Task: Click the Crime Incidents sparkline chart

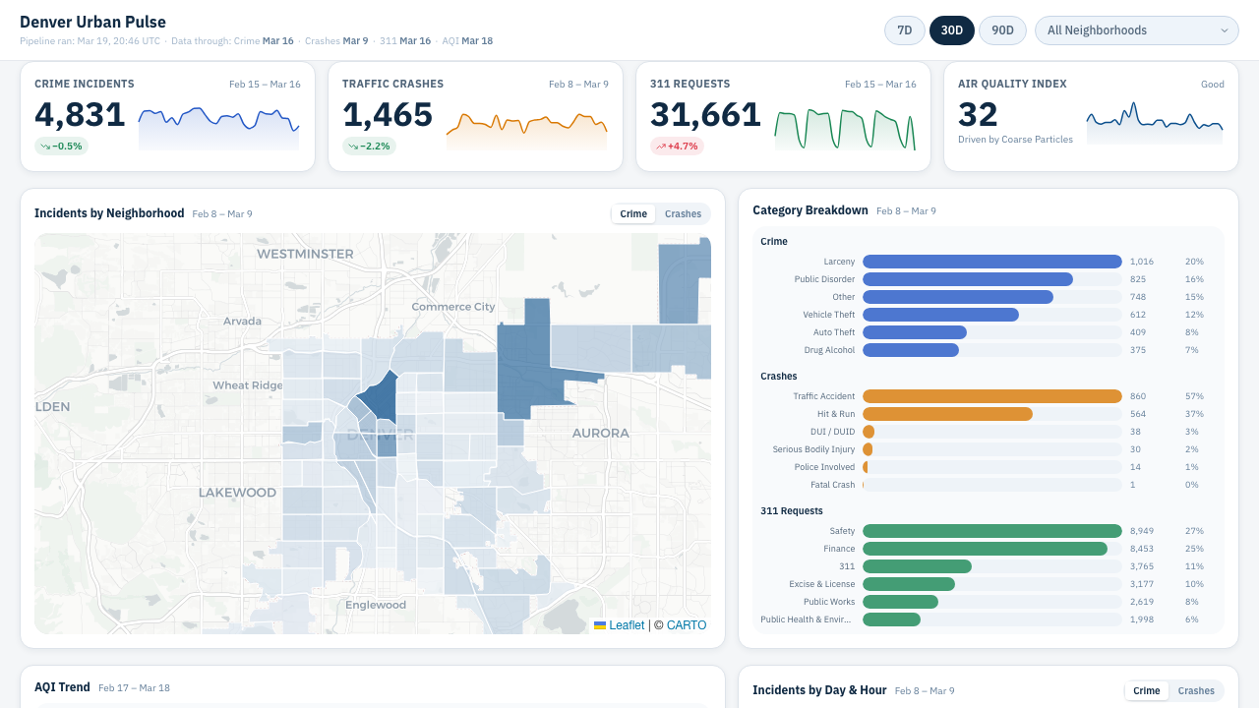Action: pos(219,128)
